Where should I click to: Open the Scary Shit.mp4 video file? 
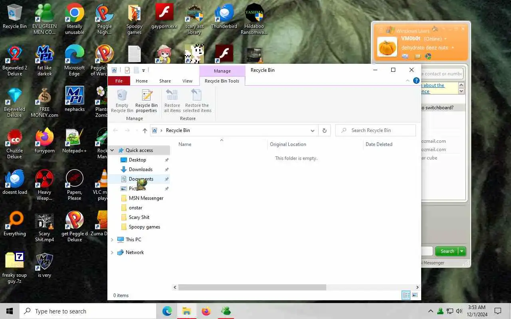tap(44, 226)
